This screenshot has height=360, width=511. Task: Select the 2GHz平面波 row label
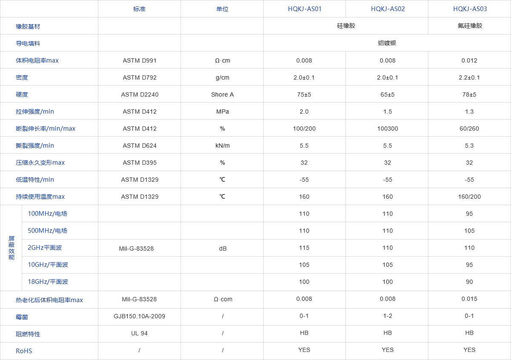45,248
